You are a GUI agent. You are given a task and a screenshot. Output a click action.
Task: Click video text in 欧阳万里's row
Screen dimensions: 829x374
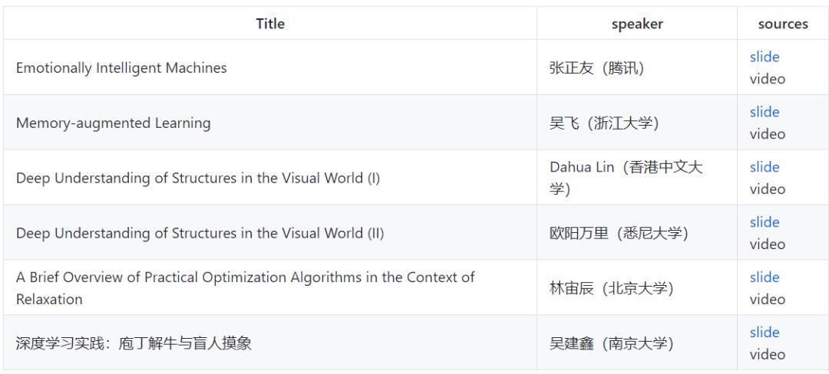pos(767,244)
